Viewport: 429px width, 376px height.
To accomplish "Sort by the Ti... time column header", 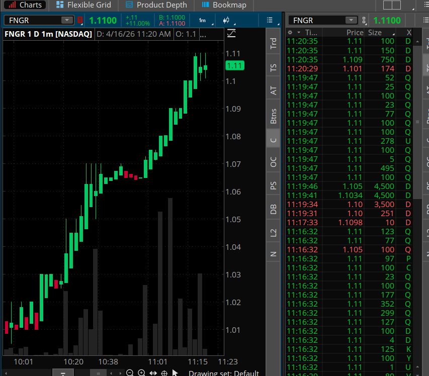I will coord(311,33).
